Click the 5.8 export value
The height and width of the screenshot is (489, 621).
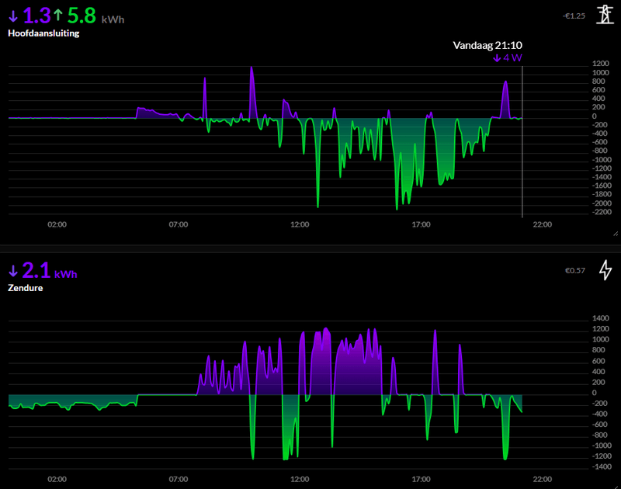[82, 16]
